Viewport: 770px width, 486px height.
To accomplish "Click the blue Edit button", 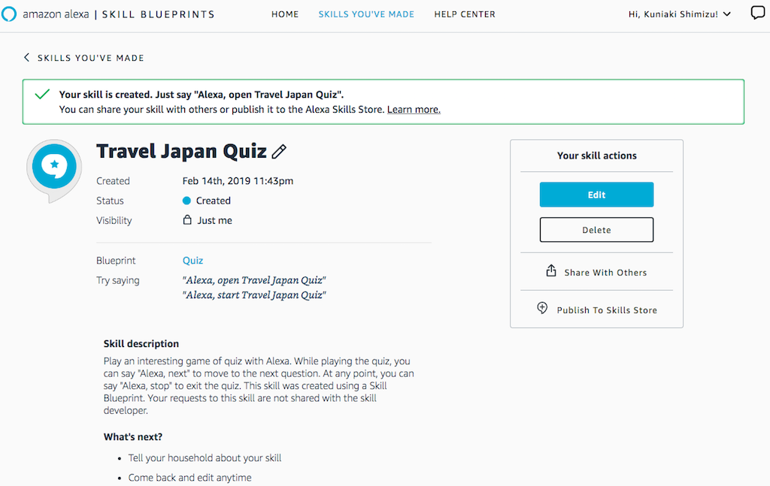I will pos(596,195).
